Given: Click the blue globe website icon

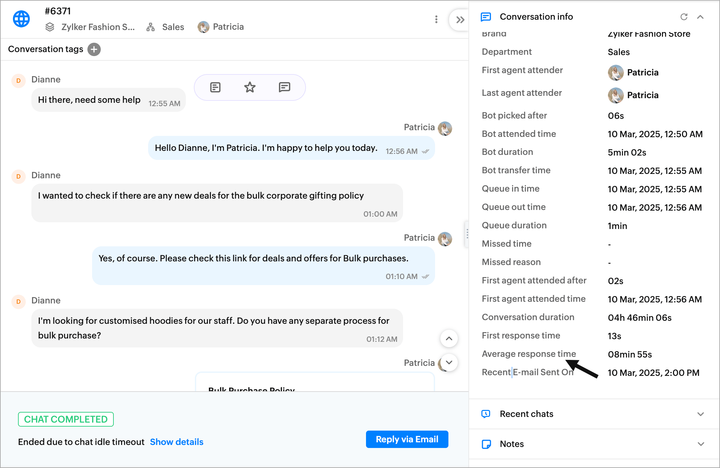Looking at the screenshot, I should (21, 19).
